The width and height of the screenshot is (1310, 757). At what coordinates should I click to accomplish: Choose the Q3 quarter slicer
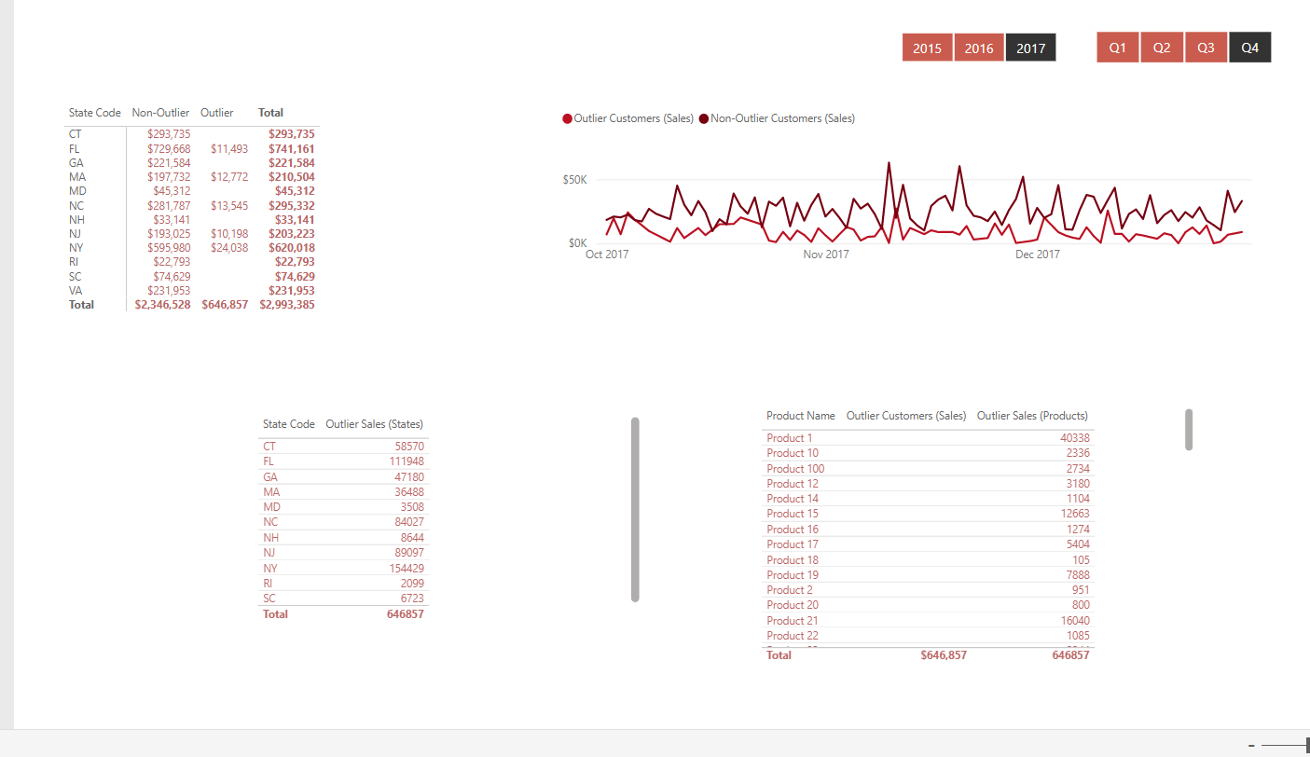pyautogui.click(x=1206, y=48)
